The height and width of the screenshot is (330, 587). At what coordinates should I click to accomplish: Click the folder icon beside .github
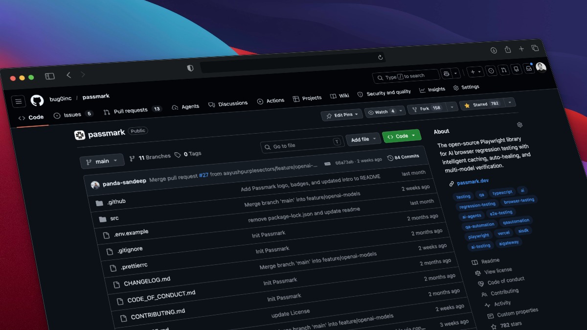(99, 203)
